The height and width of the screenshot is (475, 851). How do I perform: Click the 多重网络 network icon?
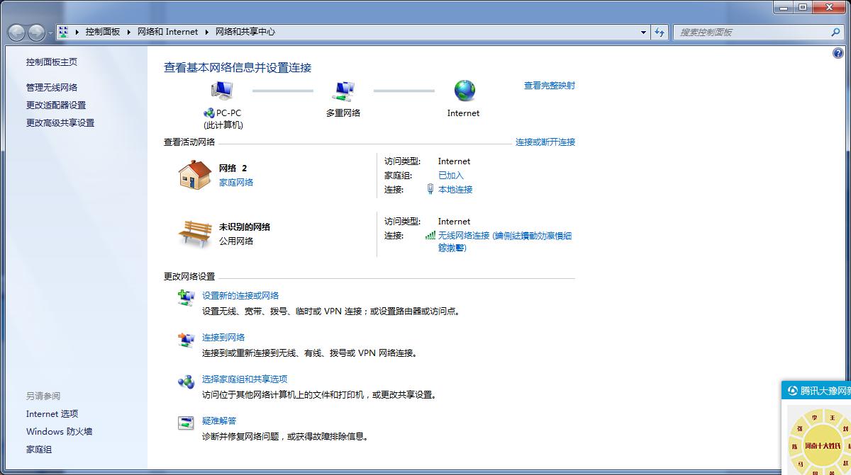point(343,91)
